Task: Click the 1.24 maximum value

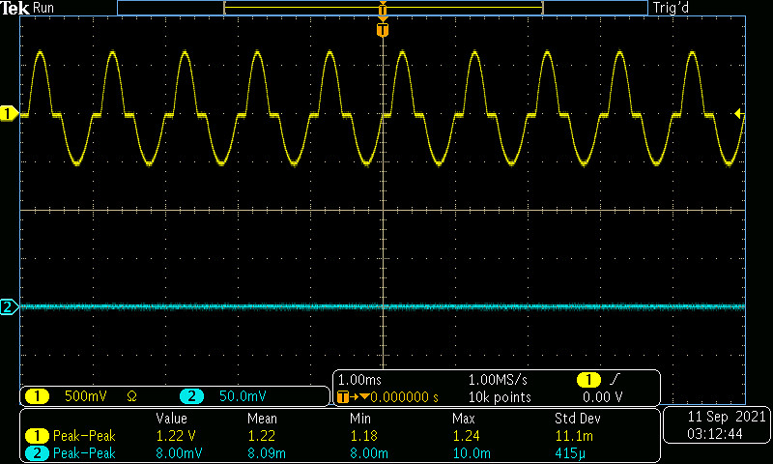Action: [467, 436]
